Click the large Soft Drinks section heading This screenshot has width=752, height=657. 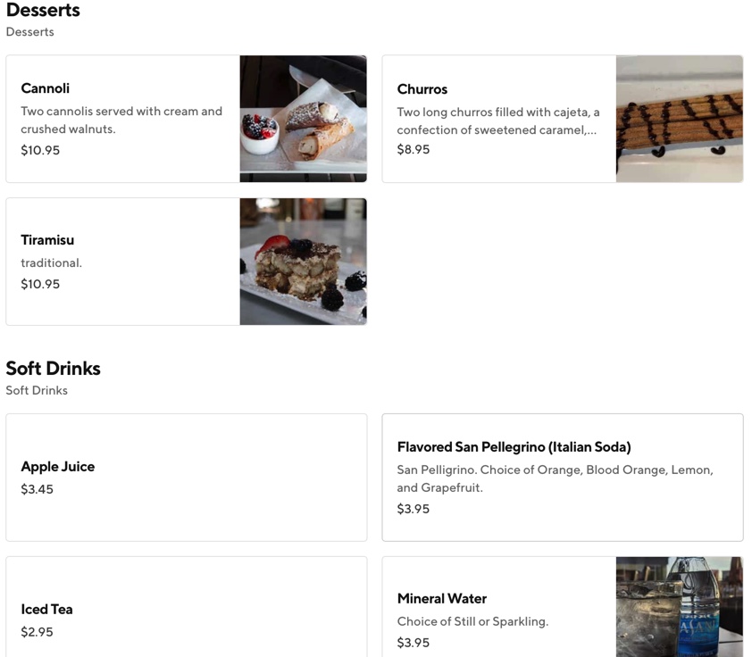tap(53, 369)
